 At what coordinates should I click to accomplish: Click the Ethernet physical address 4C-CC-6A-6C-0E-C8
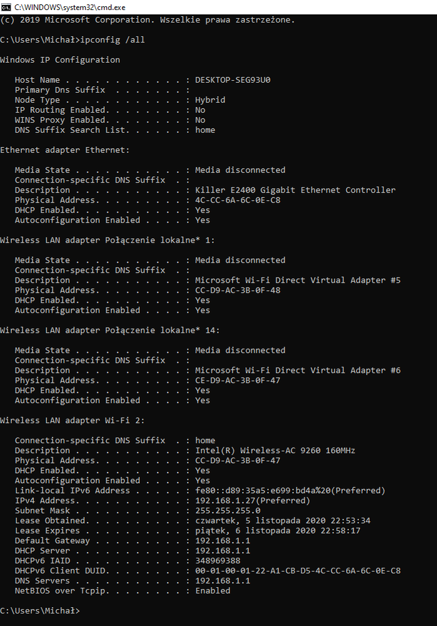pyautogui.click(x=238, y=201)
